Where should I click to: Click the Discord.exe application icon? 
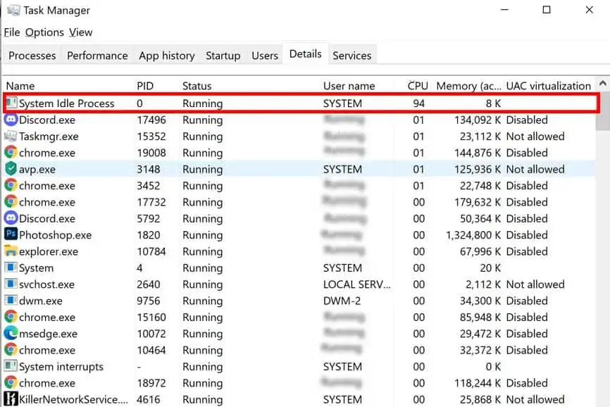(x=8, y=120)
